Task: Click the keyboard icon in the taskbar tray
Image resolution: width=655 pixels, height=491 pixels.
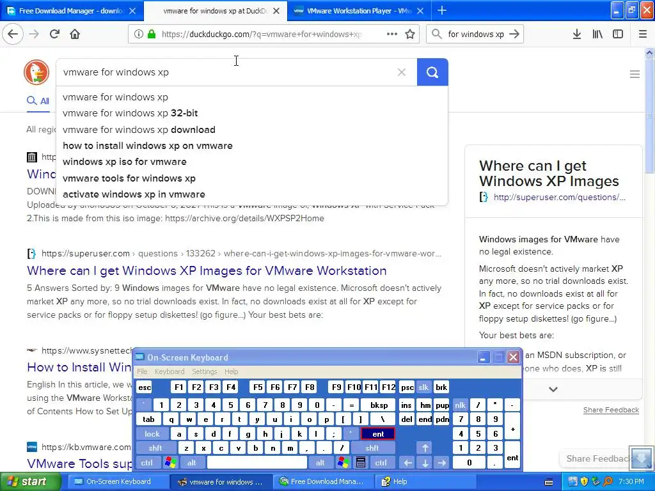Action: pos(549,482)
